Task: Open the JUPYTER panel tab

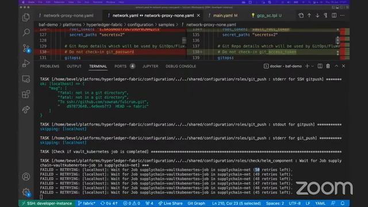Action: [x=150, y=67]
